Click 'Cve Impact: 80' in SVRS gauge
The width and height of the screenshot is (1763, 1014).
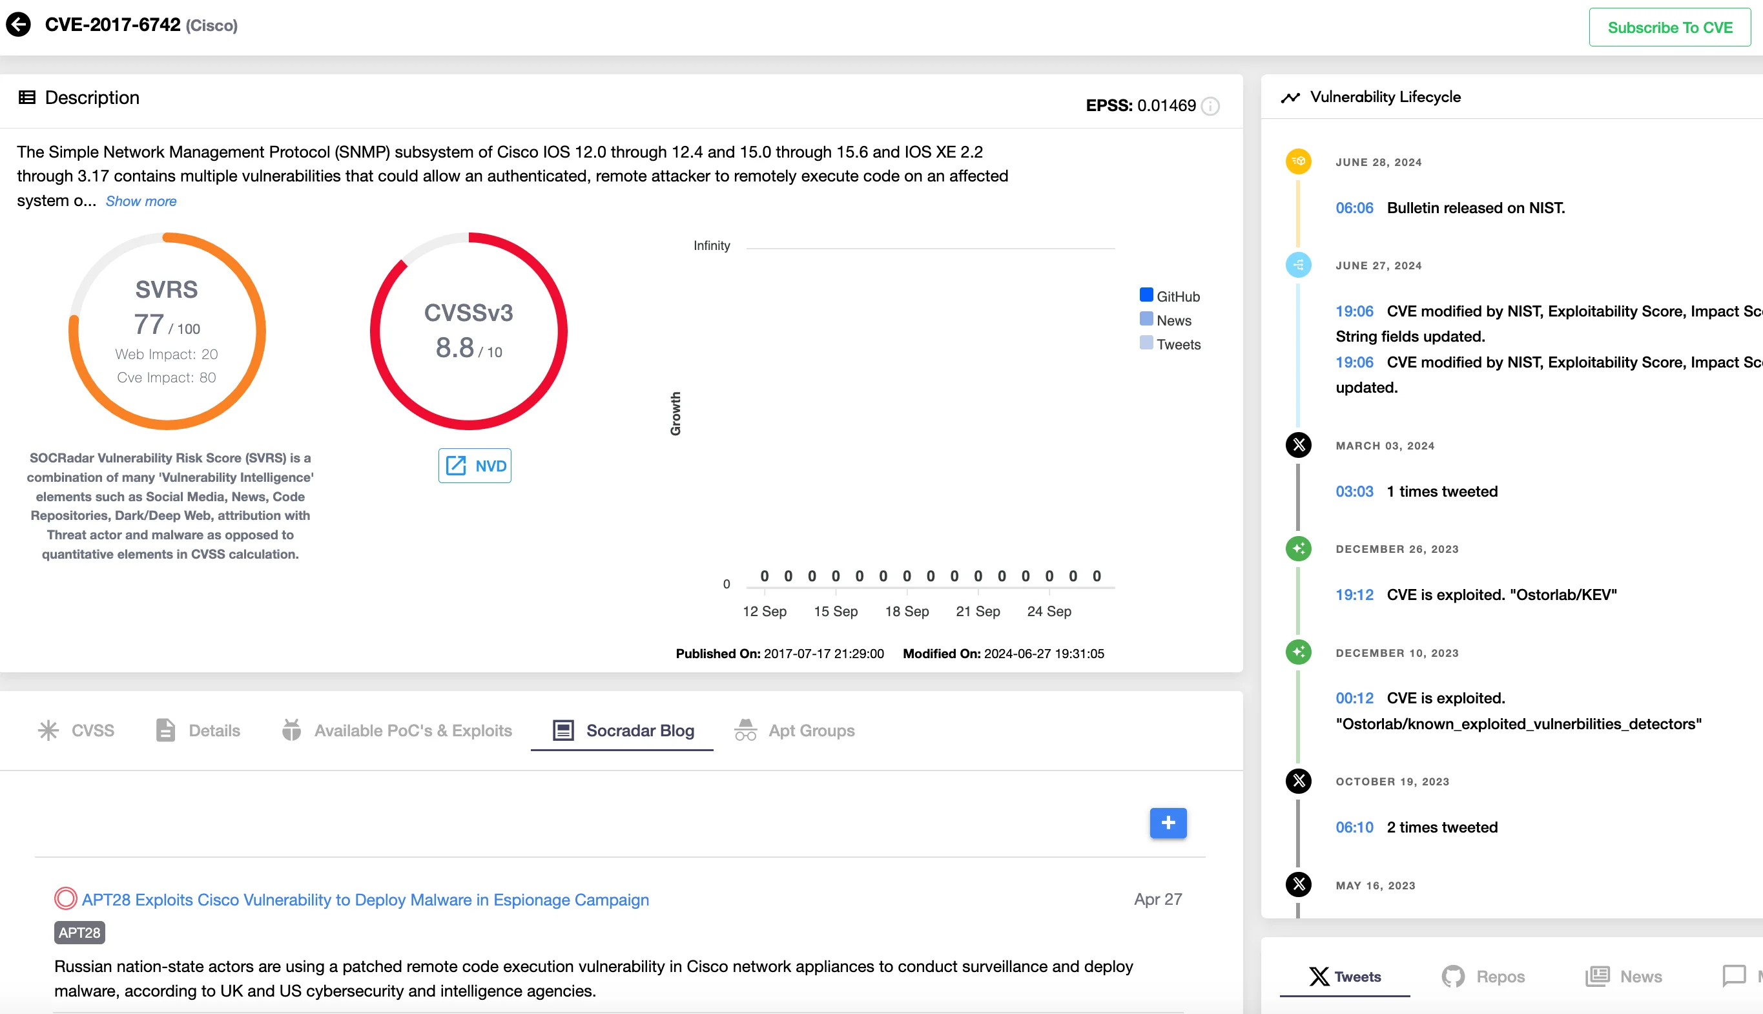pyautogui.click(x=167, y=377)
